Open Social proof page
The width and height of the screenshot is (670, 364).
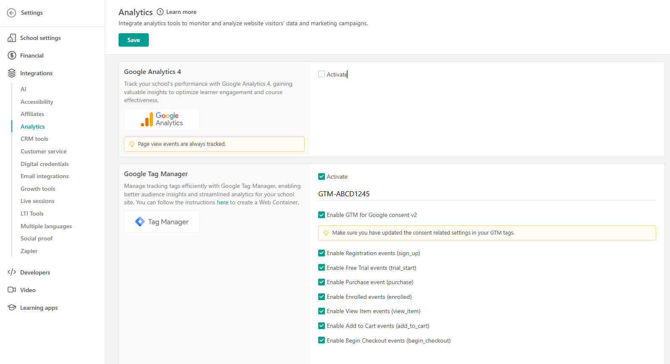click(x=37, y=238)
